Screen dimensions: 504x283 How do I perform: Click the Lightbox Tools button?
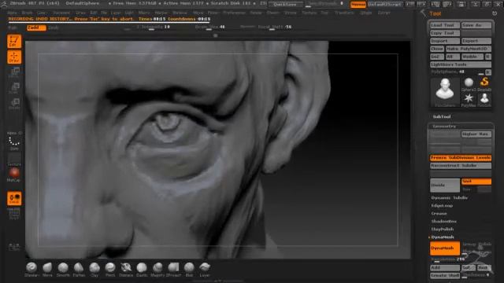[461, 64]
